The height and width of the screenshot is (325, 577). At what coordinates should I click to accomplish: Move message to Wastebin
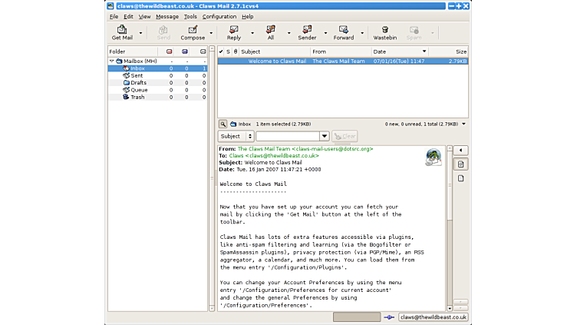click(385, 33)
